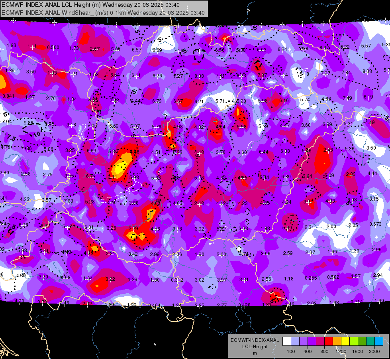Click the wind shear value '0.312'
This screenshot has height=359, width=390.
[177, 280]
